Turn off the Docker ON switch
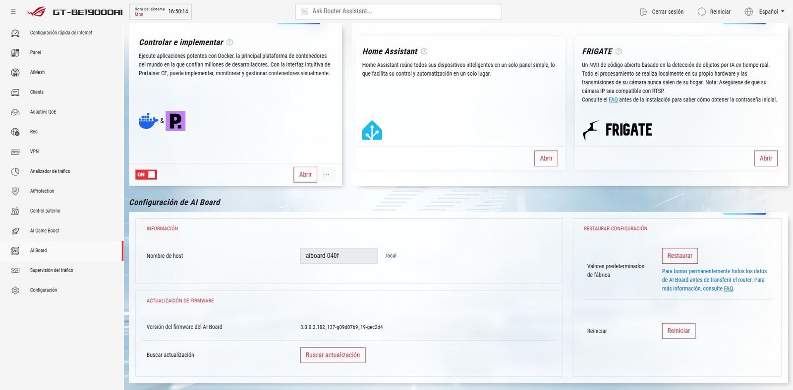This screenshot has height=390, width=793. 146,175
